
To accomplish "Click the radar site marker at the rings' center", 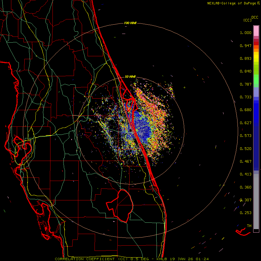I will [130, 131].
